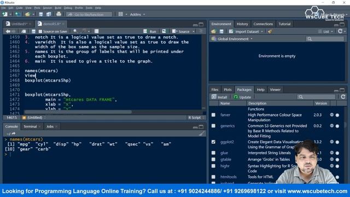Save workspace using Environment disk icon
This screenshot has height=197, width=350.
point(221,32)
